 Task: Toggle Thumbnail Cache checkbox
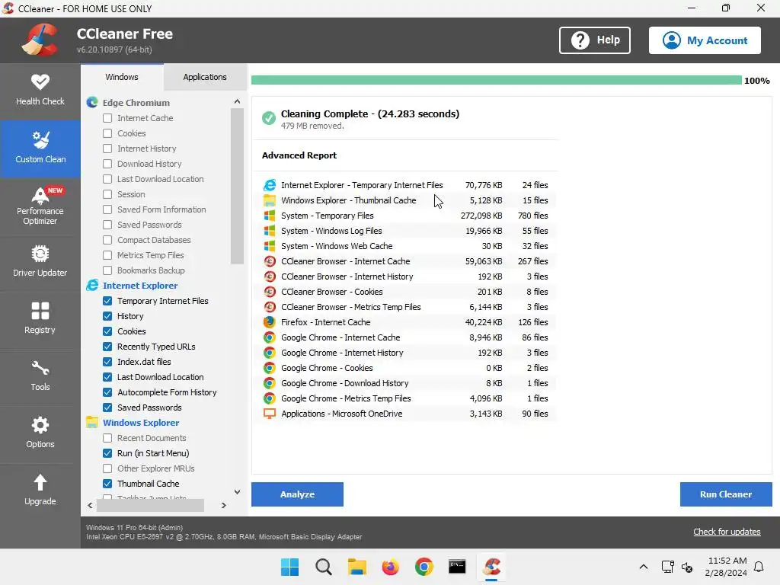(x=107, y=484)
